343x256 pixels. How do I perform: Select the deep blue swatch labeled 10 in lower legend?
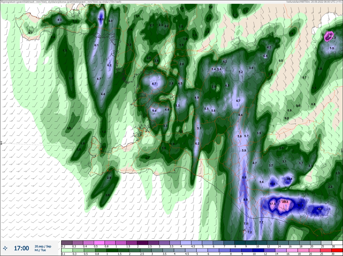coord(259,250)
